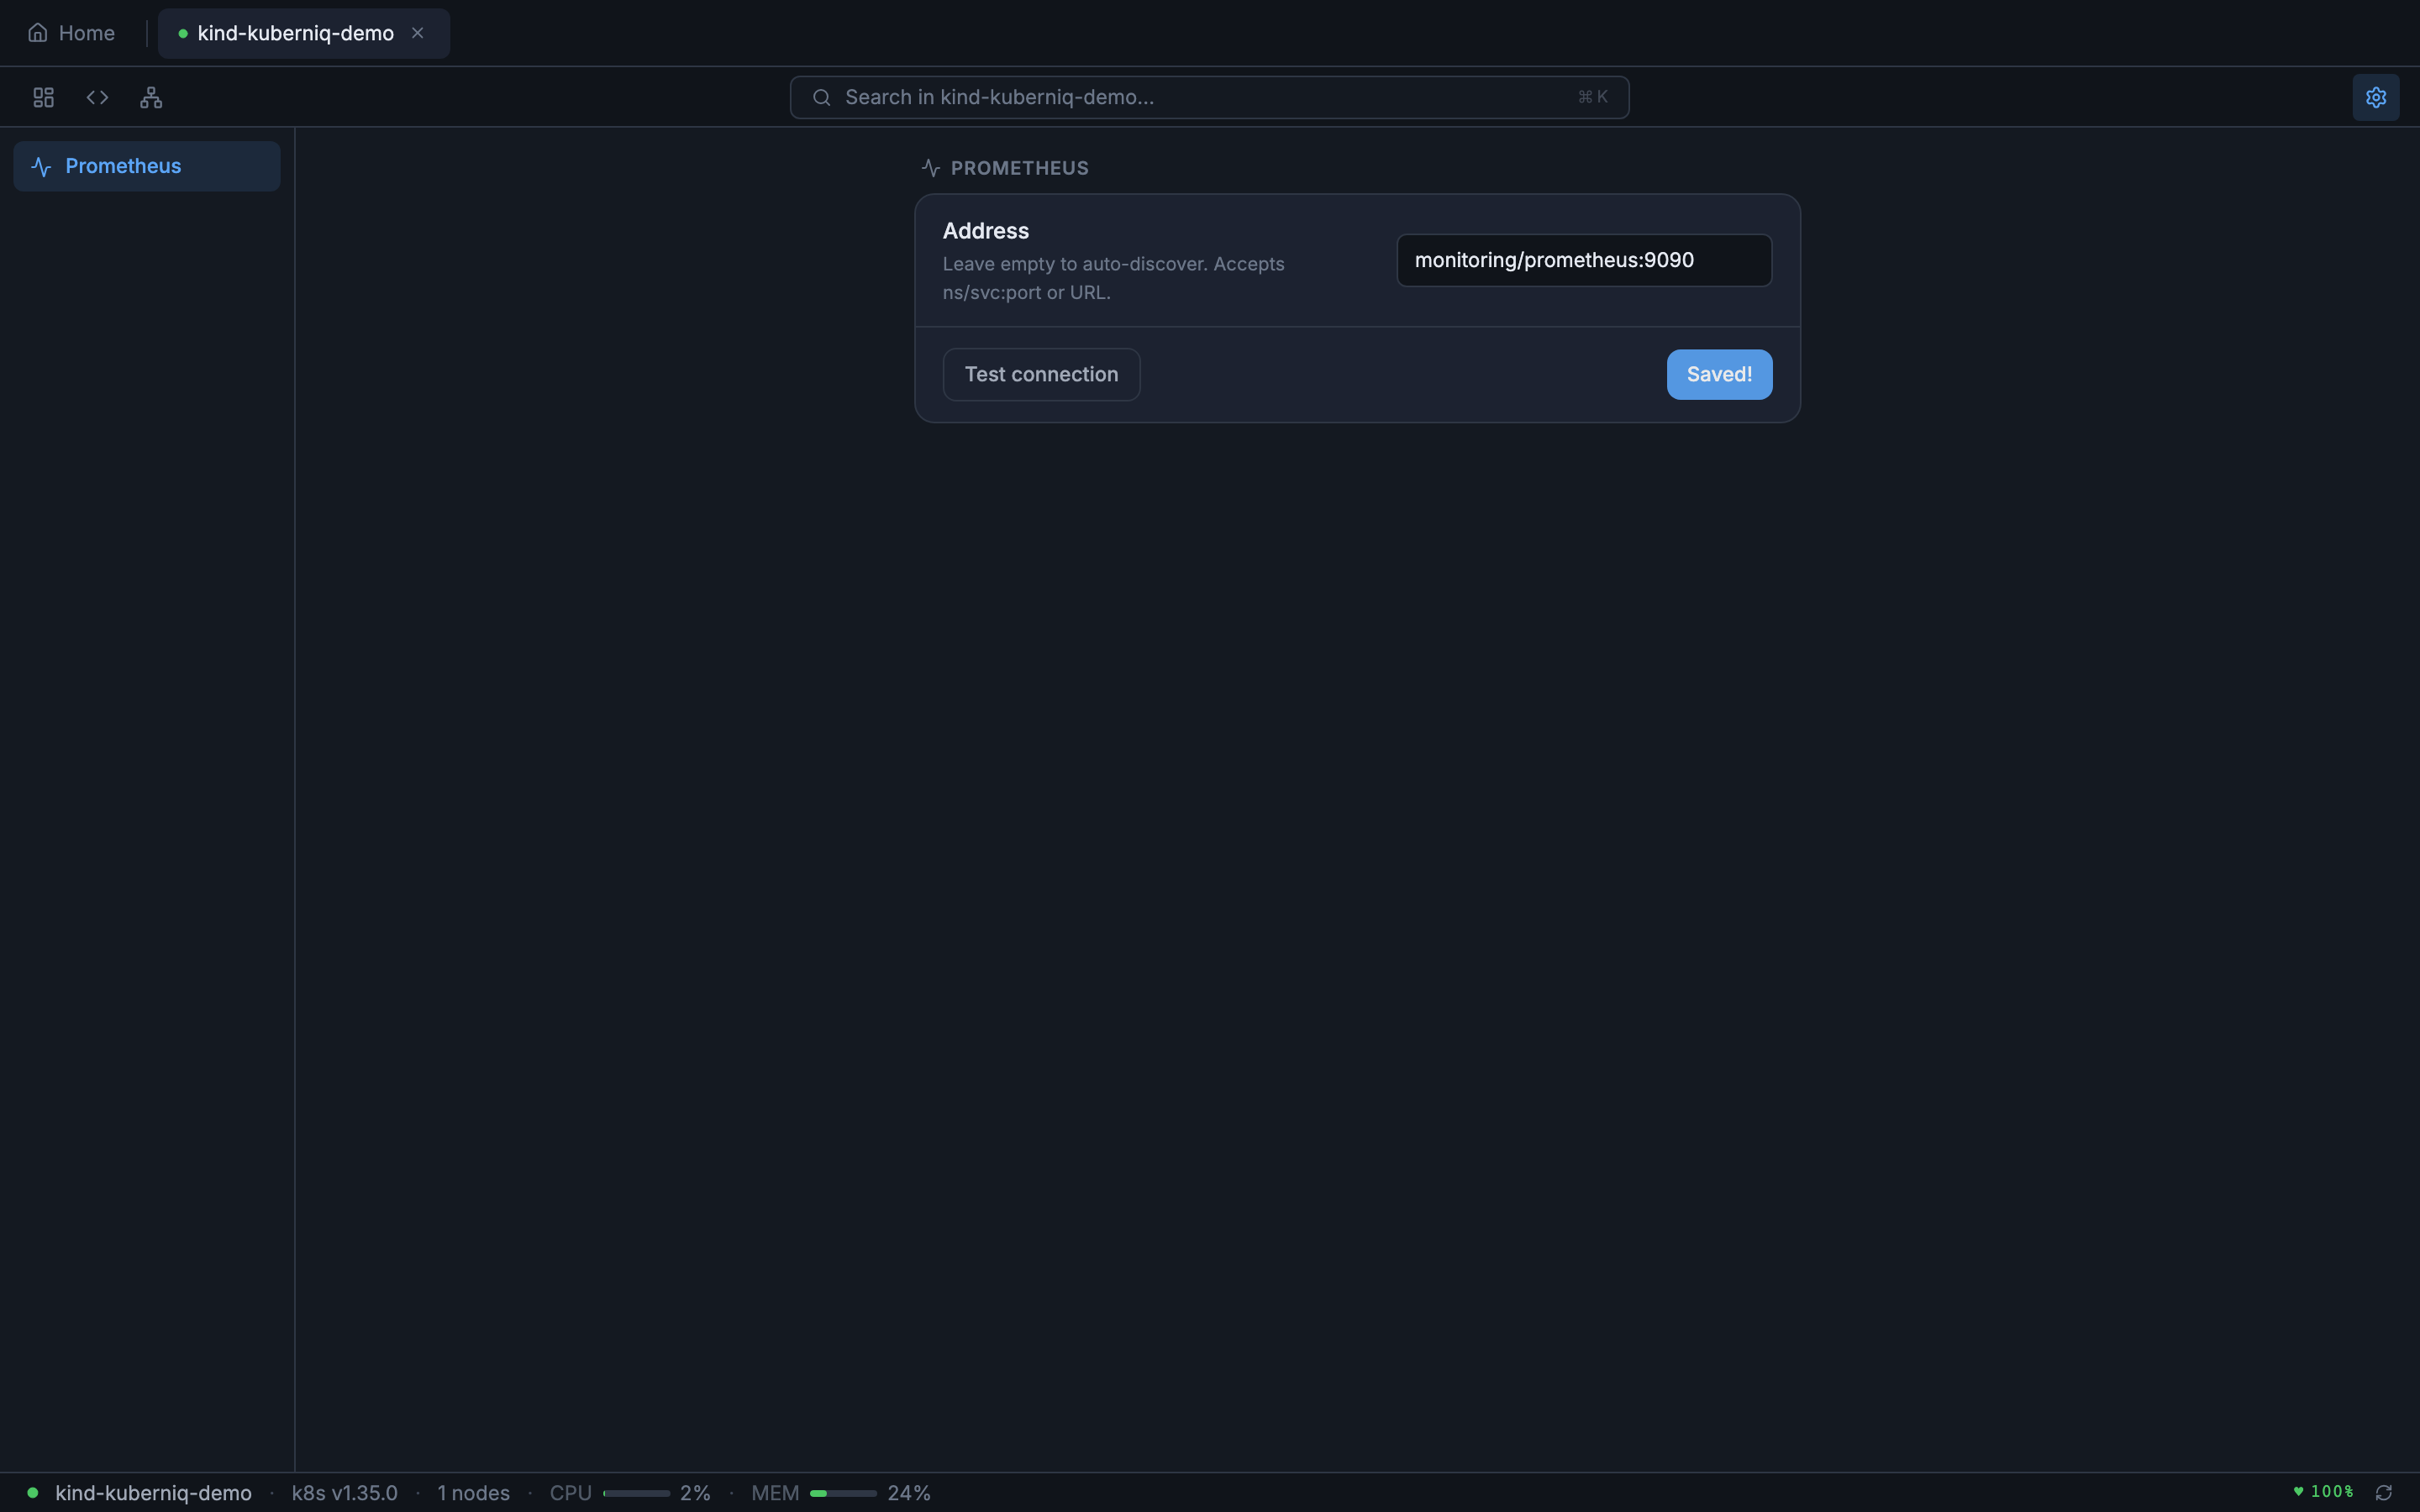This screenshot has height=1512, width=2420.
Task: Click the Home house icon
Action: (x=39, y=32)
